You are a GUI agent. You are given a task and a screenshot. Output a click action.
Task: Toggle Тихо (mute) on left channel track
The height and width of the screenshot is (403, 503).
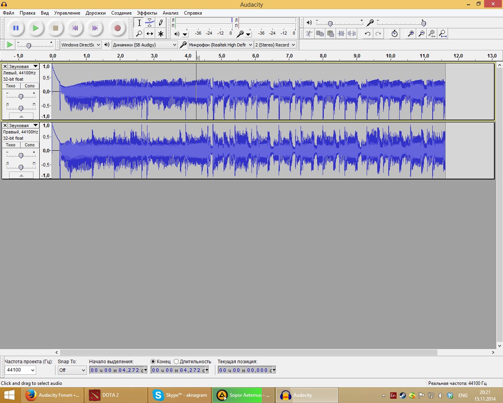click(x=11, y=86)
